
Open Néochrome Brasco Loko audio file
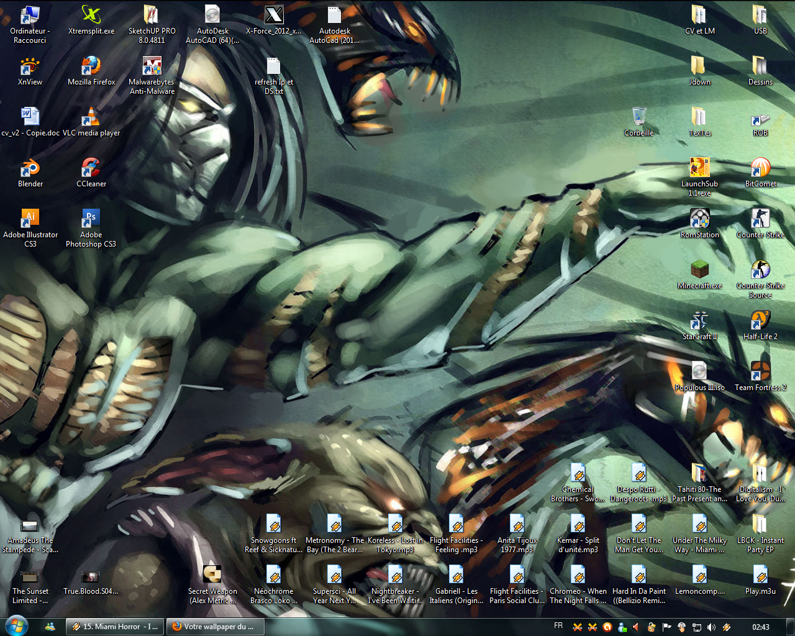coord(273,585)
